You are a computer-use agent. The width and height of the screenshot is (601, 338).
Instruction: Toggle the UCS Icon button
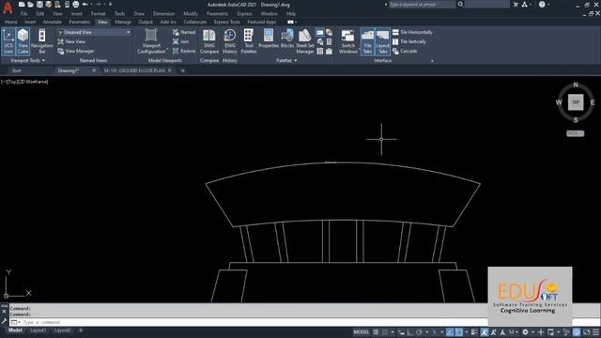click(8, 41)
